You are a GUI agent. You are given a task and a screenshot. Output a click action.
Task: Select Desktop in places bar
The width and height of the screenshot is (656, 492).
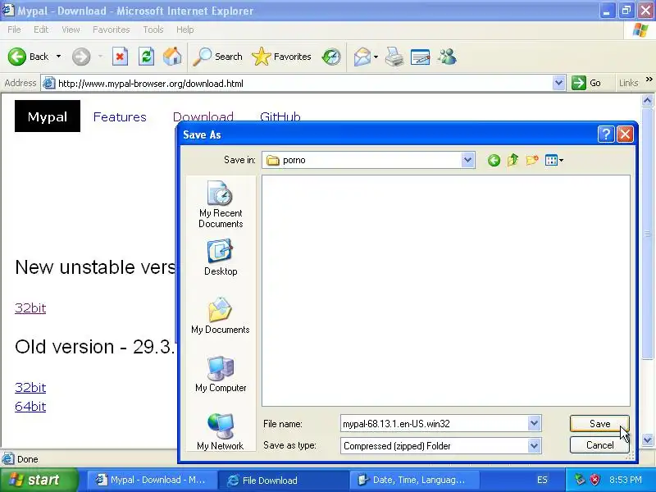pyautogui.click(x=221, y=257)
